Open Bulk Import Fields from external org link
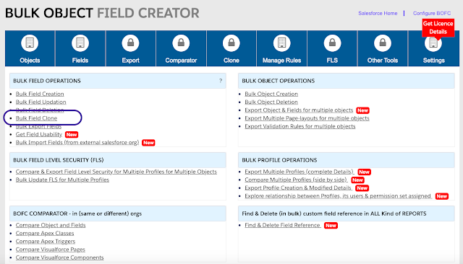This screenshot has height=264, width=463. pyautogui.click(x=77, y=142)
